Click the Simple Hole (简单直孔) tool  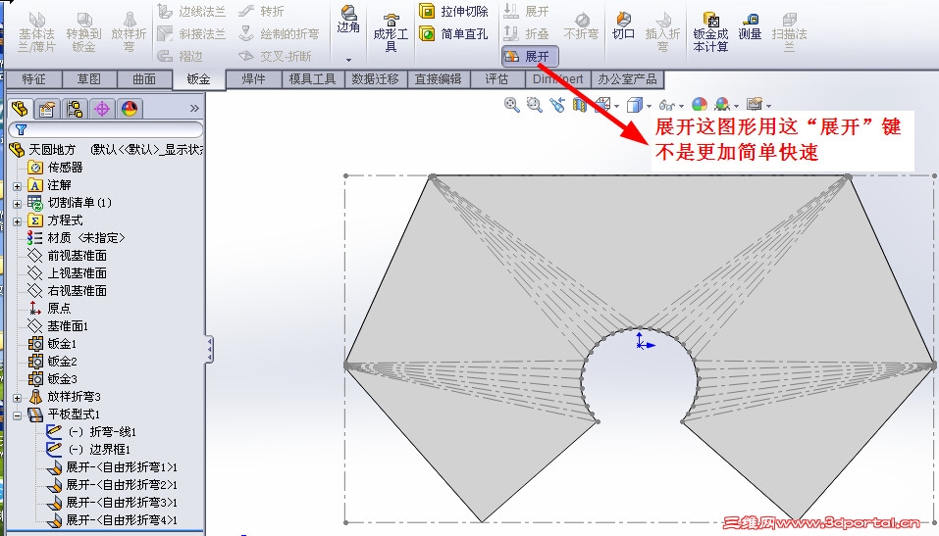pos(453,34)
